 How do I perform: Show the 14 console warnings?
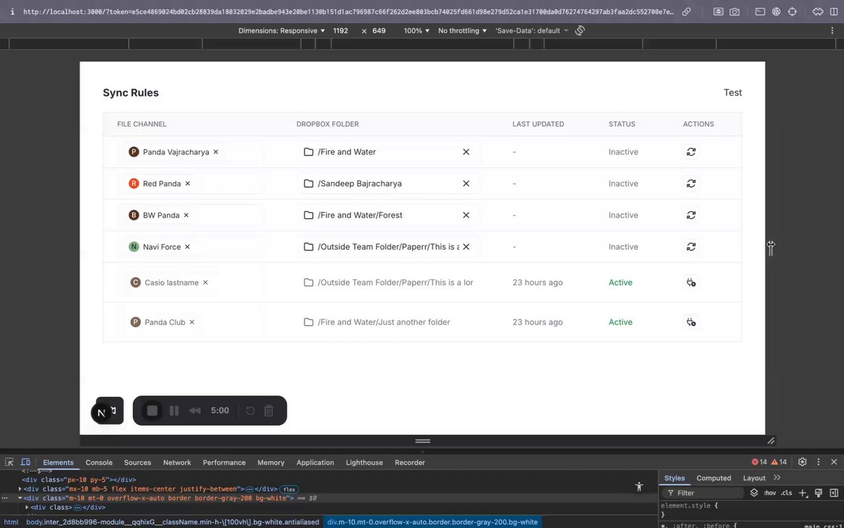pos(779,462)
